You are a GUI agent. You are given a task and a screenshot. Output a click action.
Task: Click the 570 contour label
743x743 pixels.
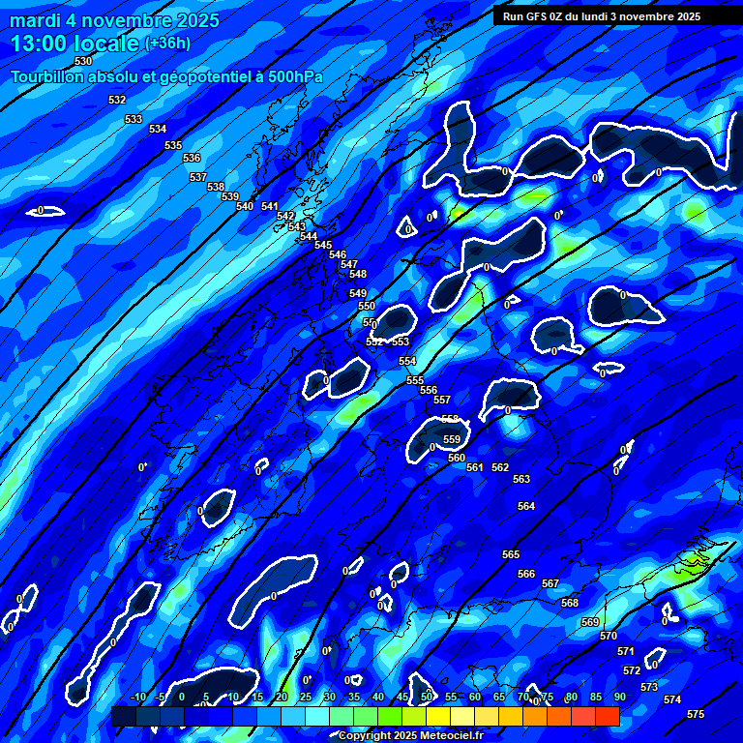click(609, 636)
